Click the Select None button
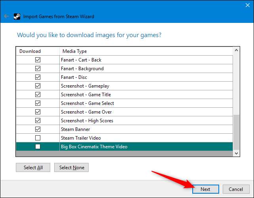This screenshot has width=254, height=198. [72, 168]
